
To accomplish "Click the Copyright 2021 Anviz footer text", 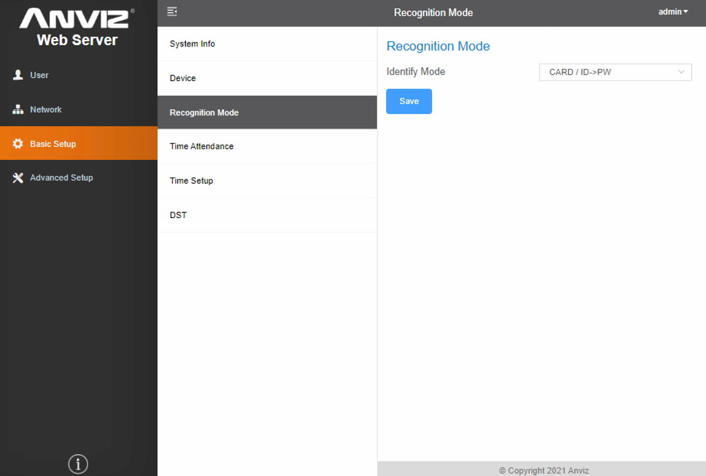I will tap(544, 470).
